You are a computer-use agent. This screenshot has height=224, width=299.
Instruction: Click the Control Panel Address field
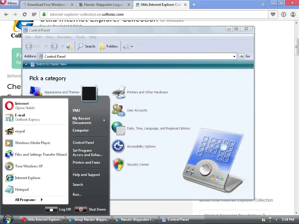click(x=137, y=56)
